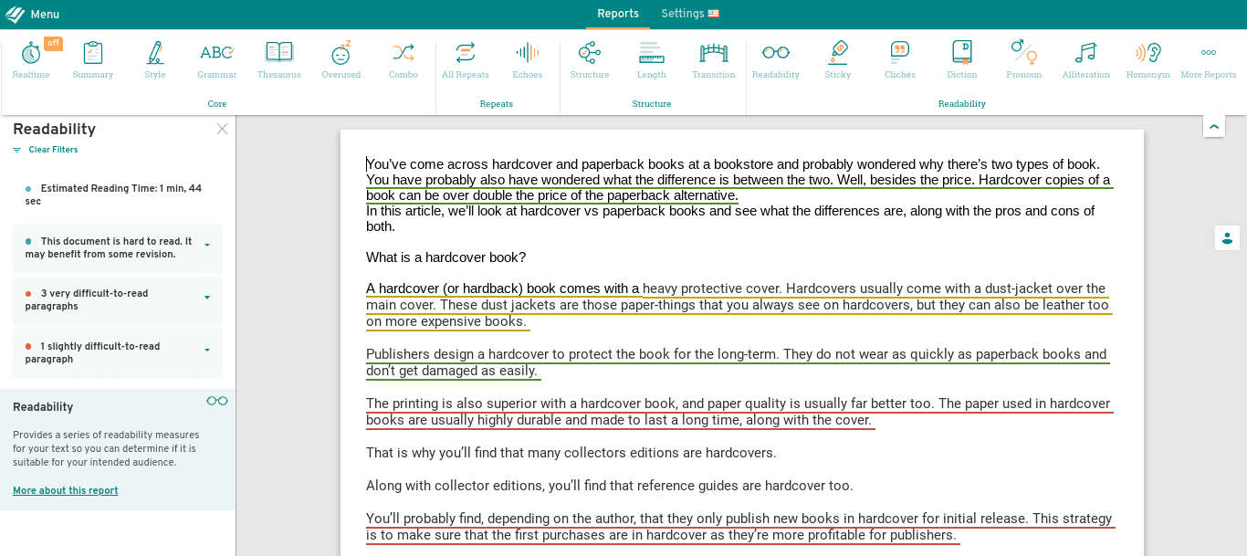
Task: Run the Alliteration report
Action: tap(1086, 59)
